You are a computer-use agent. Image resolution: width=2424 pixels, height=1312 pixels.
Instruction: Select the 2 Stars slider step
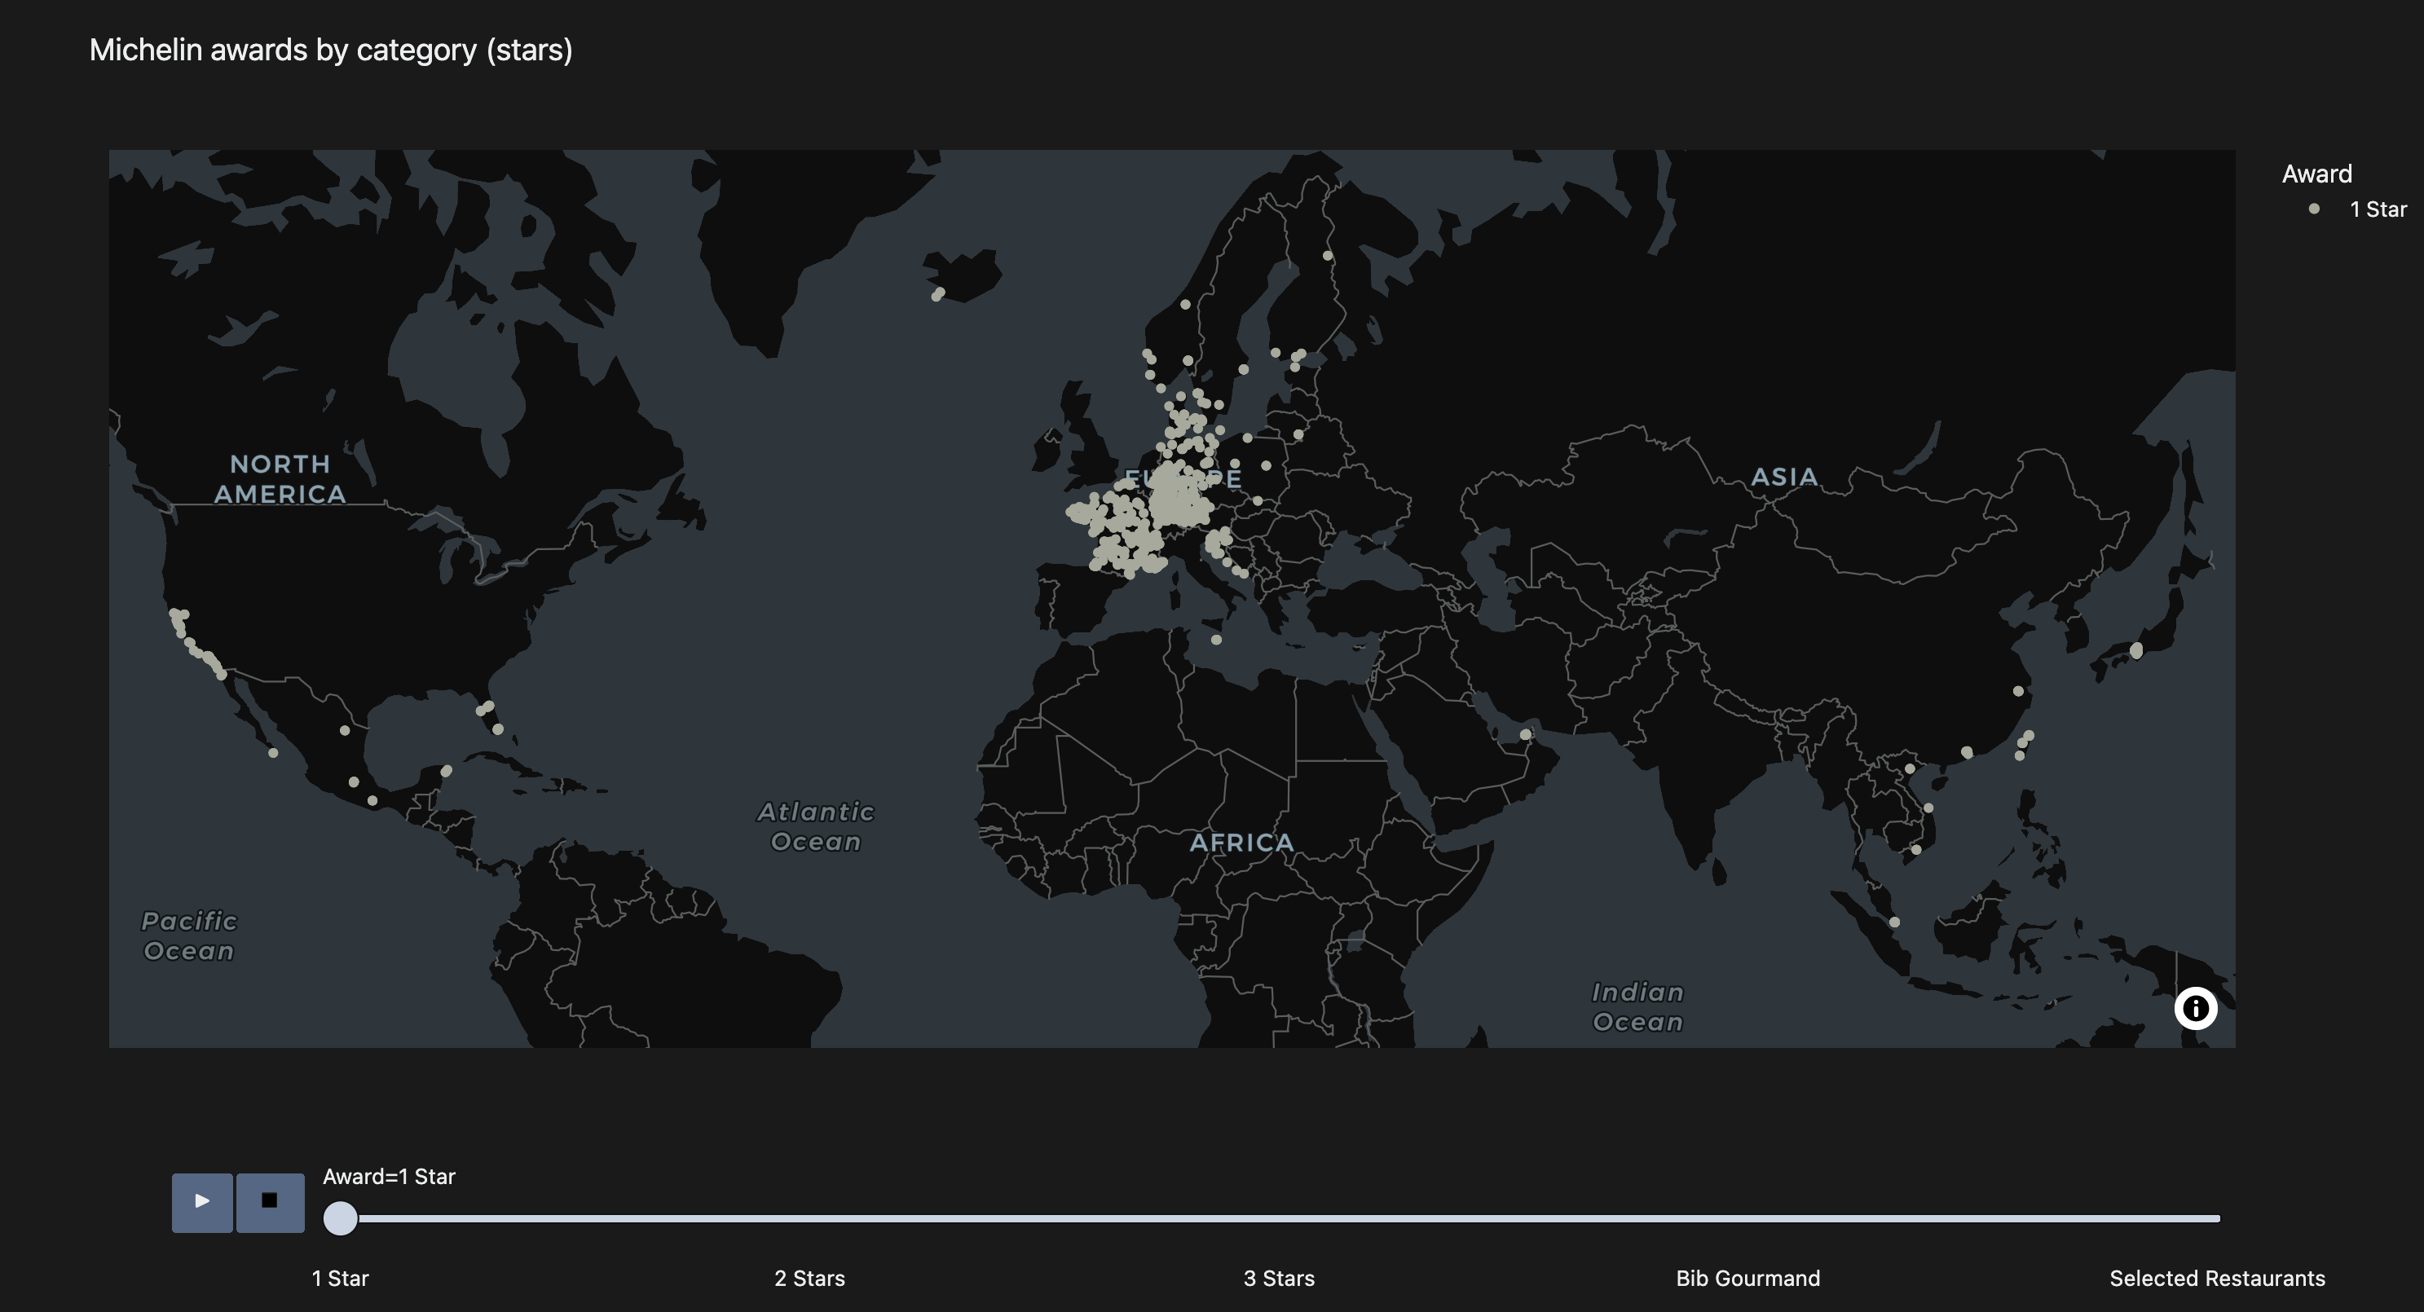(x=809, y=1278)
